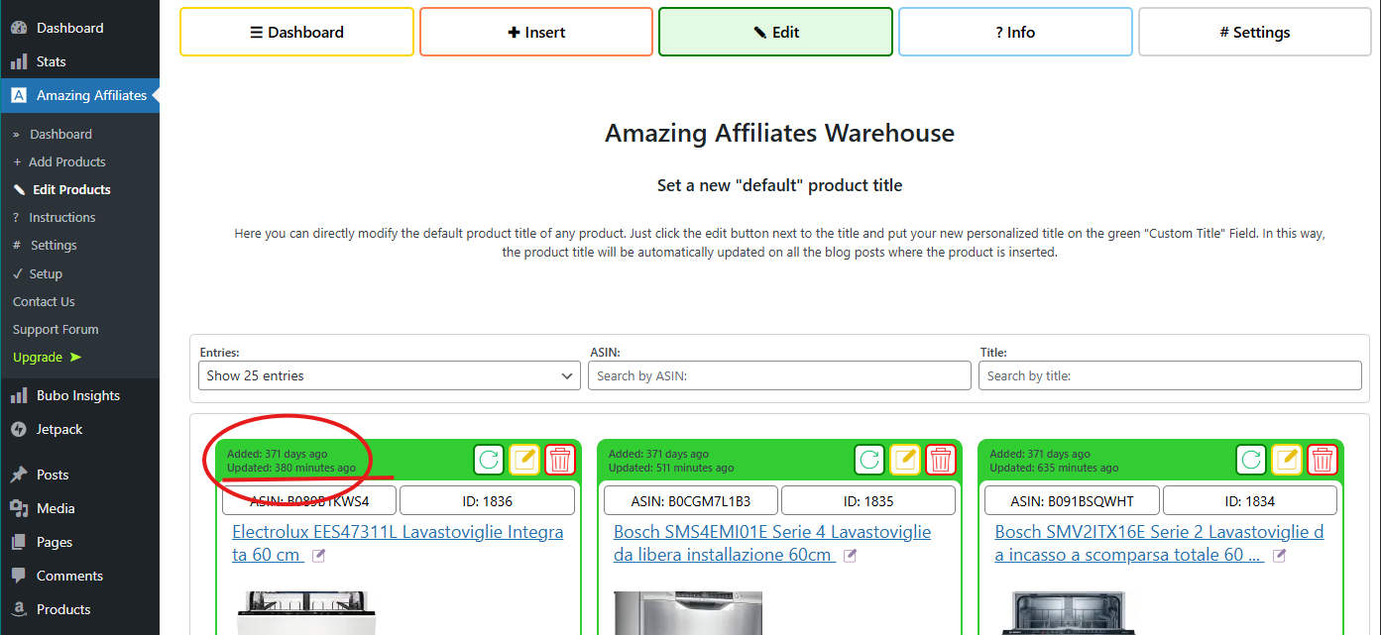Click the Bosch SMV2ITX16E product image
1381x635 pixels.
click(1069, 613)
